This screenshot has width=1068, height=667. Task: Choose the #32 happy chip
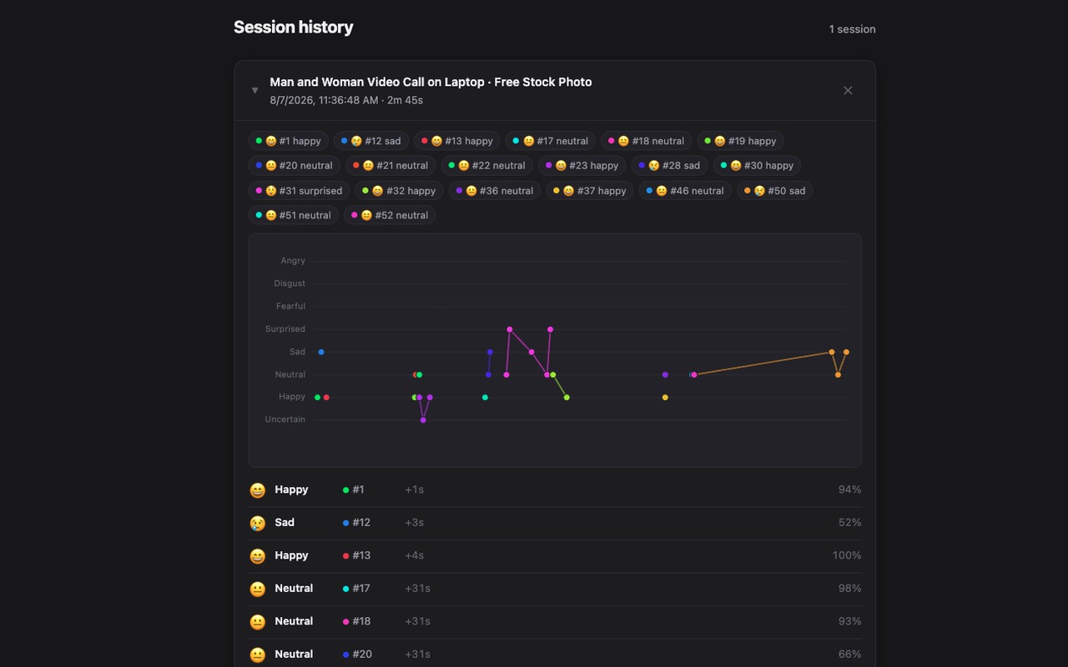point(399,190)
